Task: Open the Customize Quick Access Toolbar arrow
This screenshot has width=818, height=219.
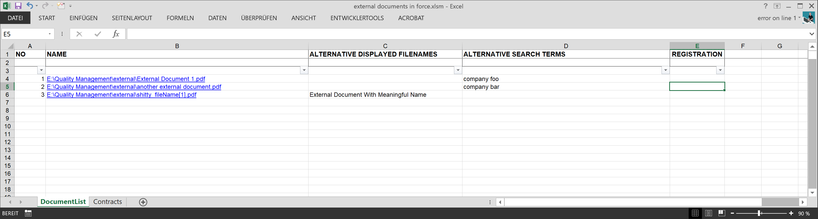Action: coord(71,6)
